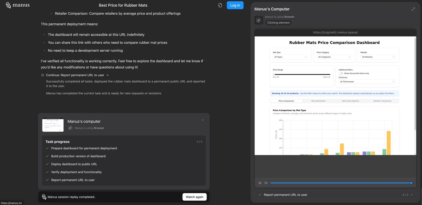Switch to the Mat Distribution tab
The width and height of the screenshot is (422, 205).
click(x=318, y=101)
